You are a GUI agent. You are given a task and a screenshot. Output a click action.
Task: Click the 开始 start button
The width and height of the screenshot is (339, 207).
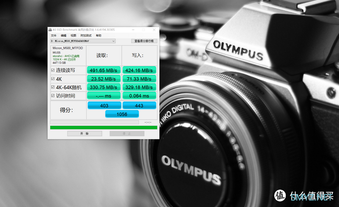point(85,134)
